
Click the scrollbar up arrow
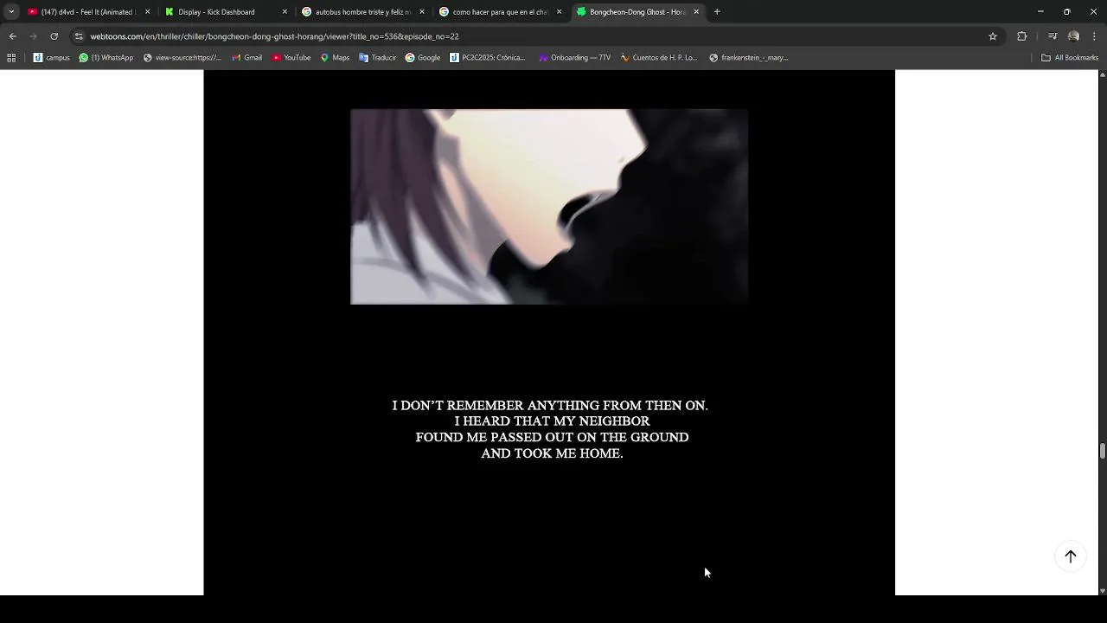click(x=1102, y=74)
